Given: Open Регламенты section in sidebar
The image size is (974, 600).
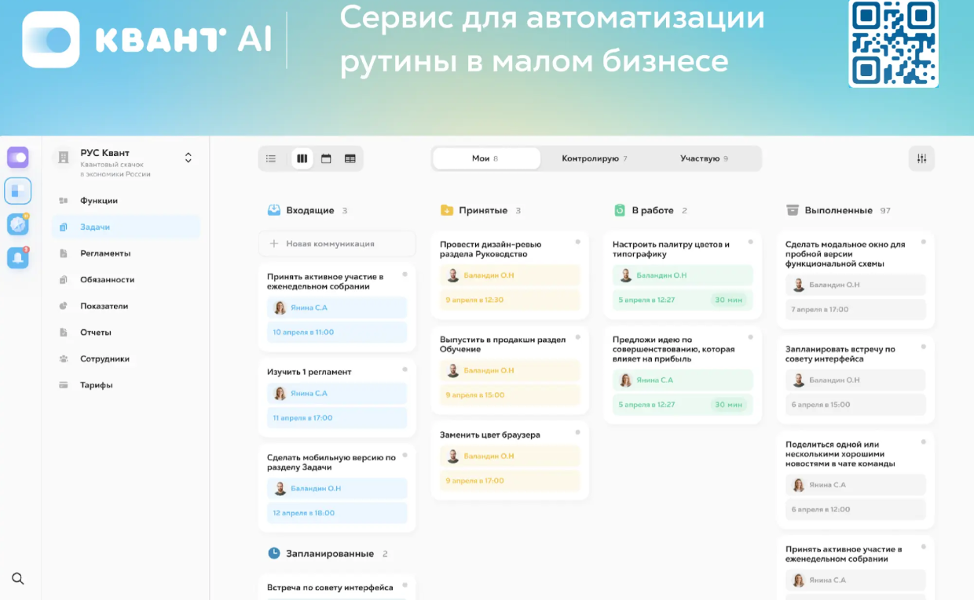Looking at the screenshot, I should pos(126,253).
